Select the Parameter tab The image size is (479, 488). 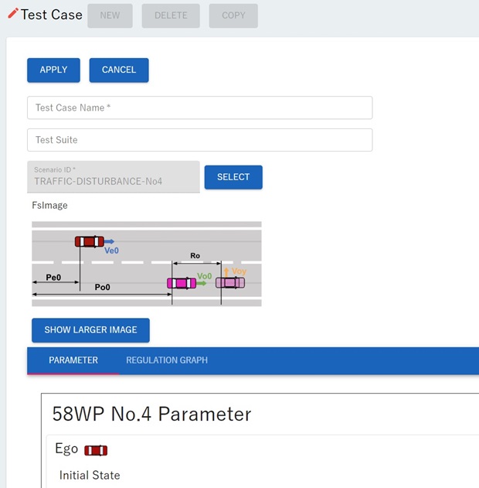(x=73, y=360)
